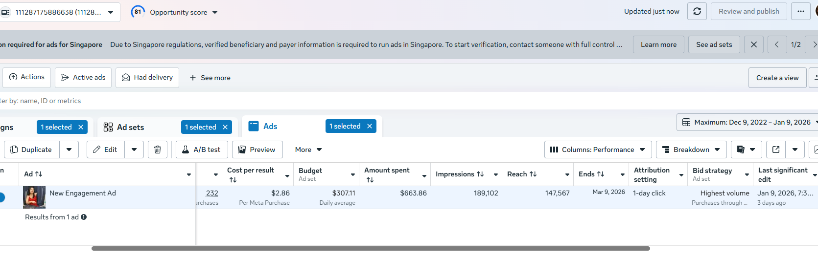Click the Create a view button
The width and height of the screenshot is (818, 258).
[777, 78]
